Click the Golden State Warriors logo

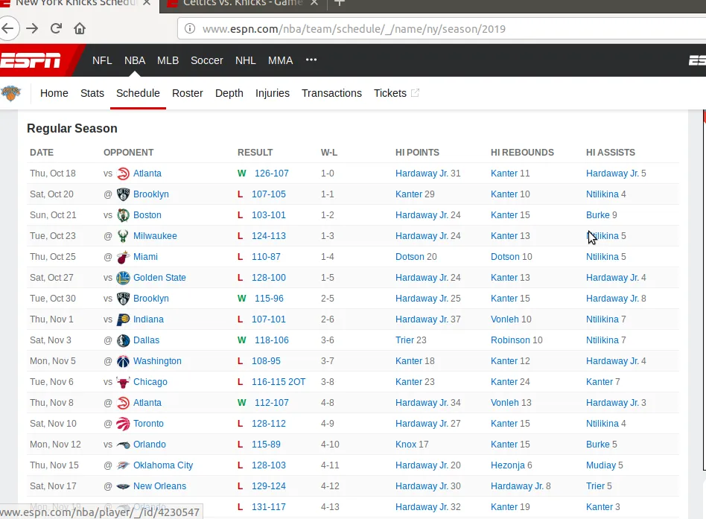click(123, 278)
